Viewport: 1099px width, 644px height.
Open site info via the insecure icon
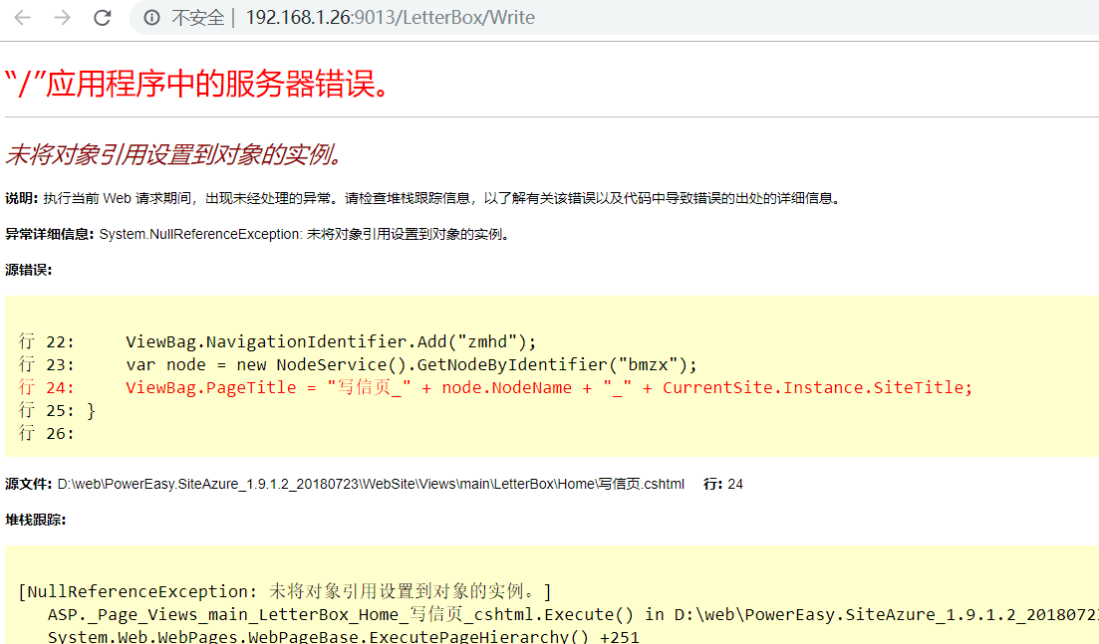[152, 18]
